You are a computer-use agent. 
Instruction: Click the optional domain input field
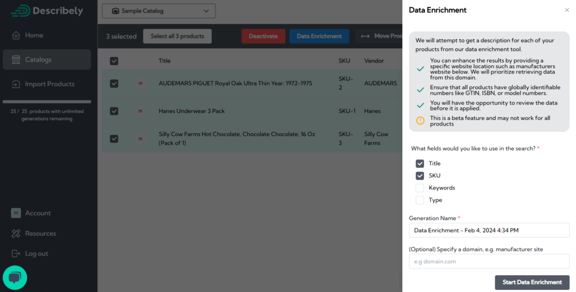[489, 261]
